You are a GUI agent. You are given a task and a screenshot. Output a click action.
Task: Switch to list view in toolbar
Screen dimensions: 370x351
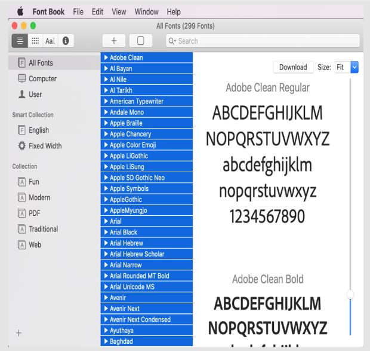[20, 41]
